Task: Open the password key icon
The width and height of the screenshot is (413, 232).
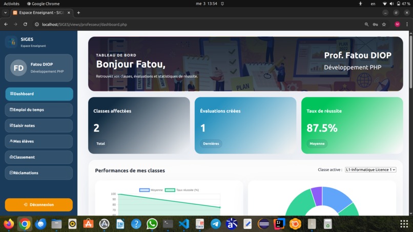Action: [x=375, y=24]
